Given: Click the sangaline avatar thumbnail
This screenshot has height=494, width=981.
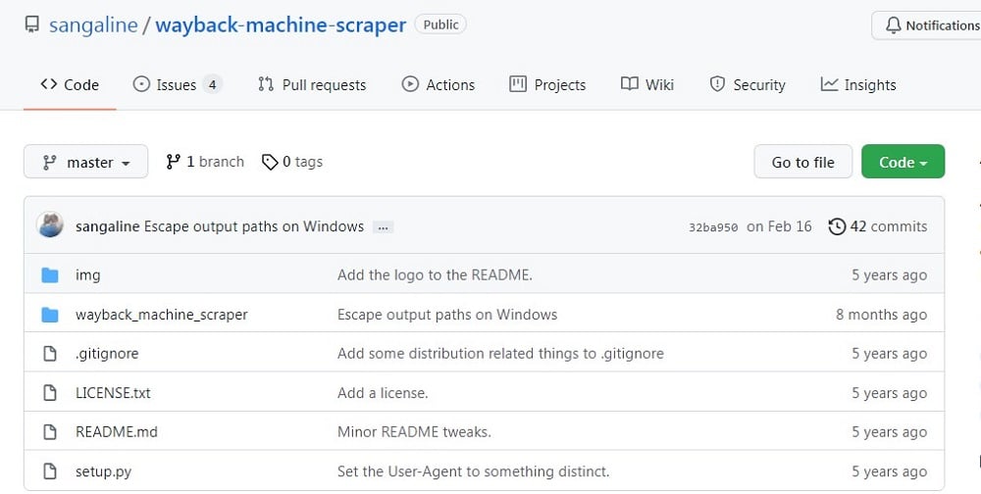Looking at the screenshot, I should [x=50, y=225].
